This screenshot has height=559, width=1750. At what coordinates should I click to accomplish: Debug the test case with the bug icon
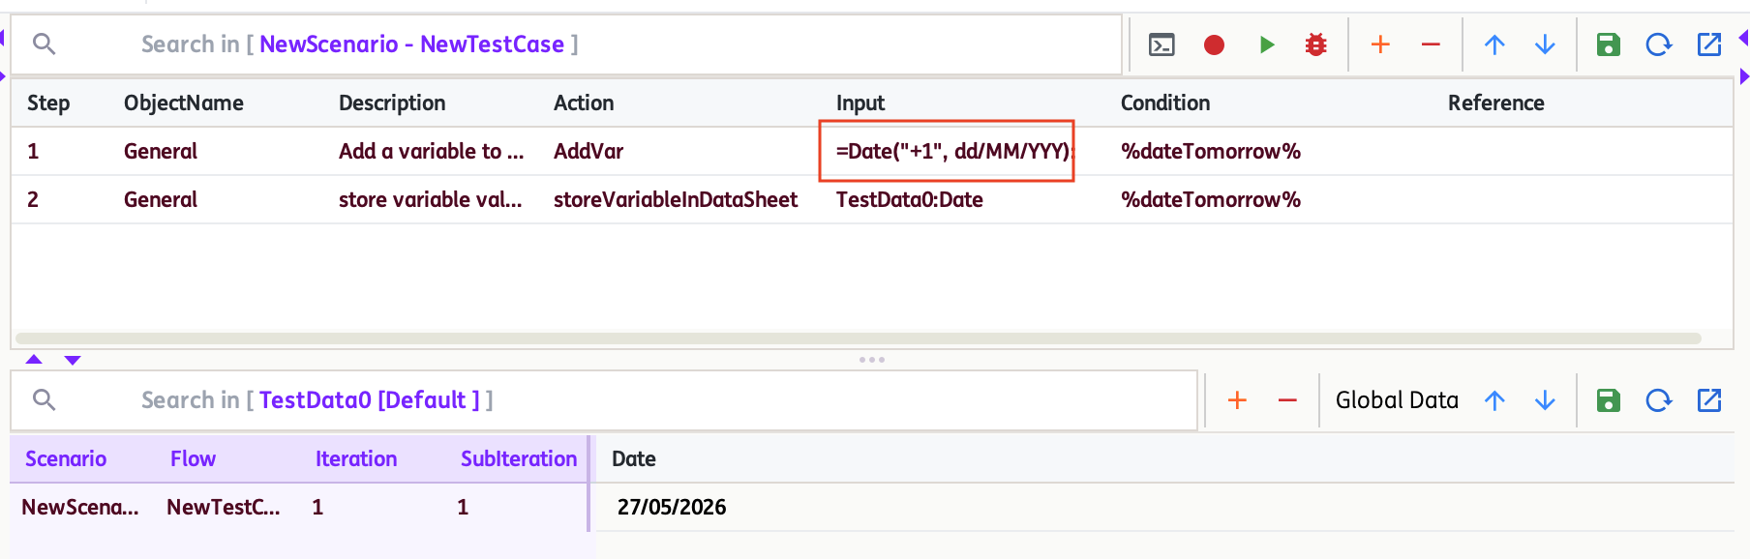pyautogui.click(x=1315, y=44)
